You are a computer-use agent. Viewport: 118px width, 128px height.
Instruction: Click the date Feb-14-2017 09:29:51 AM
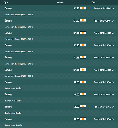point(104,21)
